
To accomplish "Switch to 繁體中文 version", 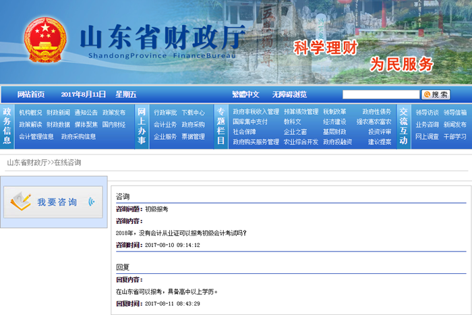I will 245,94.
